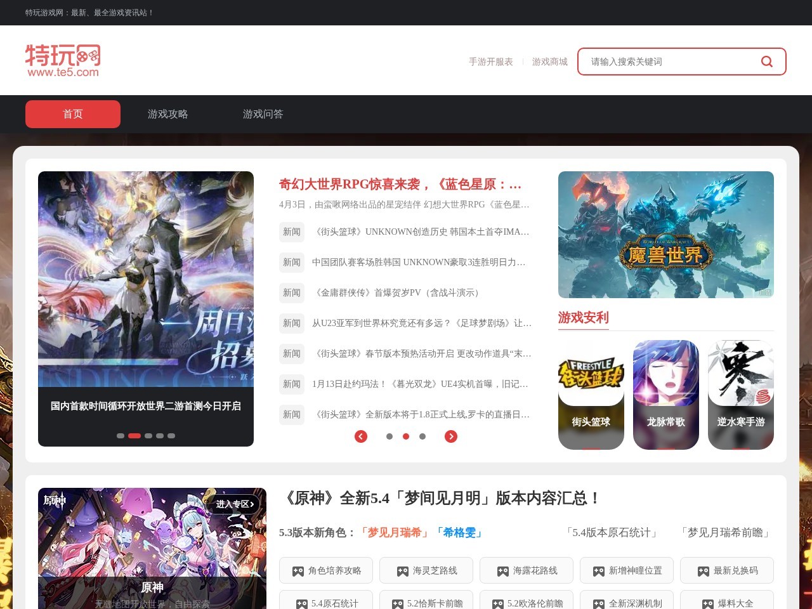Image resolution: width=812 pixels, height=609 pixels.
Task: Click gamepad icon beside 新增神瞳位置
Action: point(599,572)
